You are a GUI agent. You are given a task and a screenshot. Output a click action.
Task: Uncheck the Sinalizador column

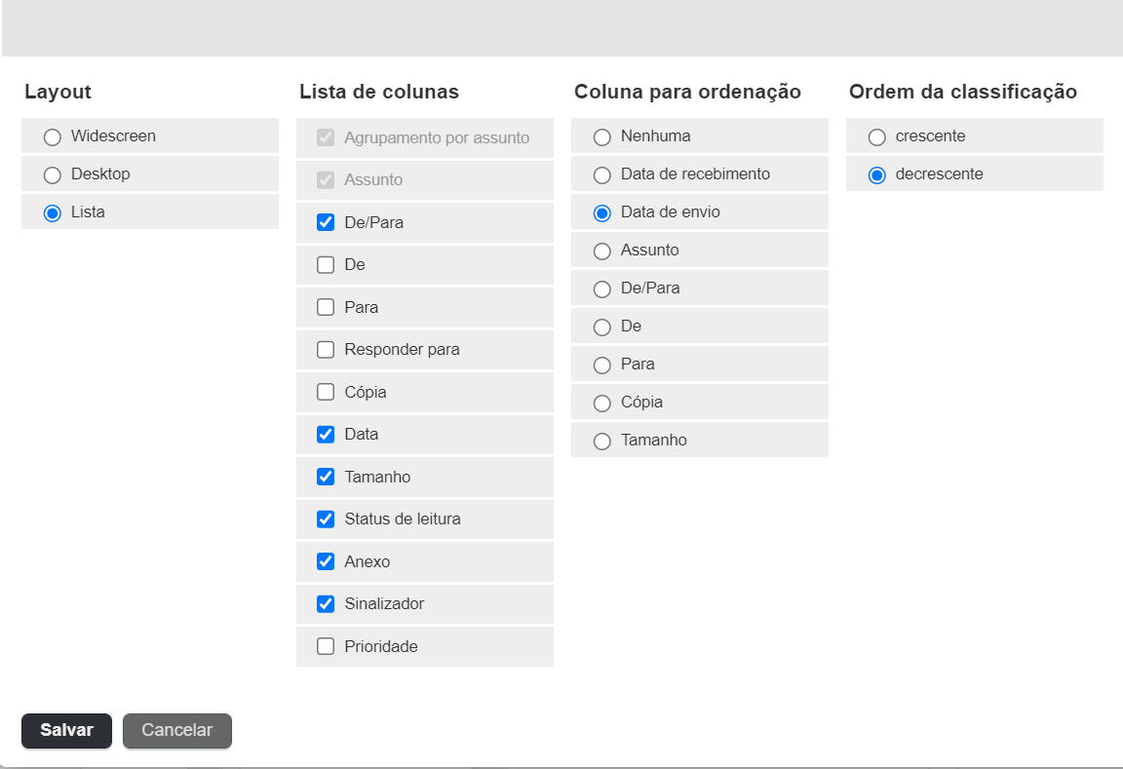tap(326, 604)
